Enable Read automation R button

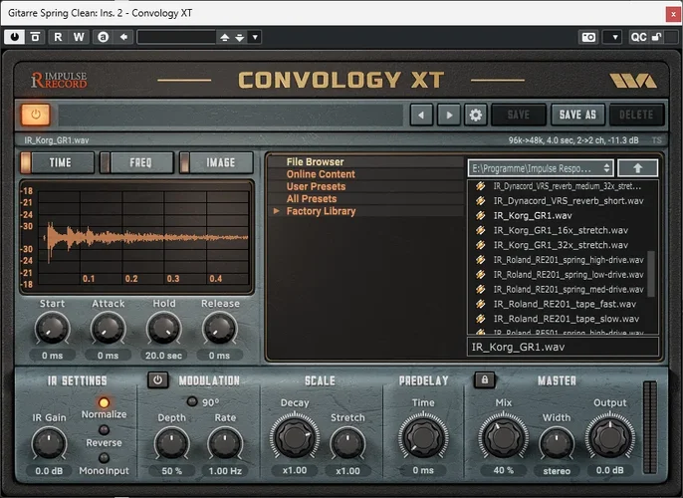[58, 37]
